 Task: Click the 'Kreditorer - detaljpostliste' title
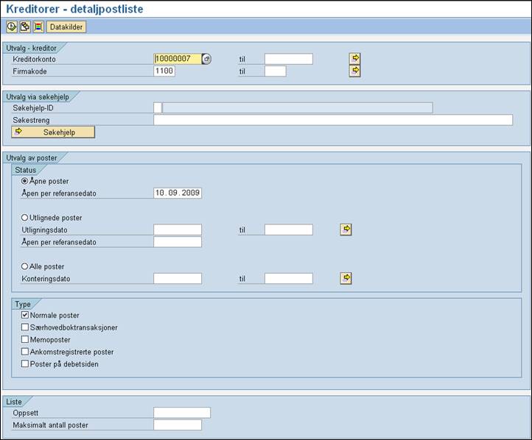[74, 9]
